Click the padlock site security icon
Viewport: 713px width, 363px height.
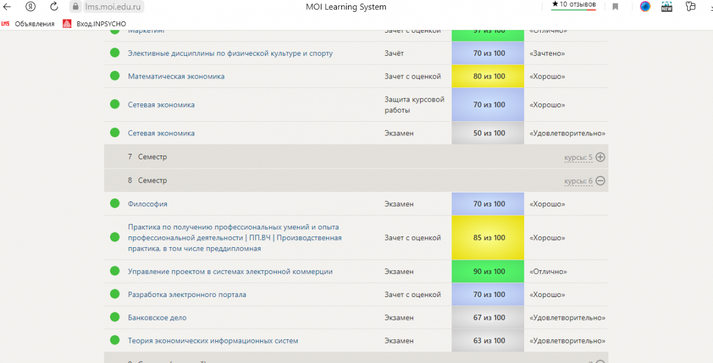(75, 7)
